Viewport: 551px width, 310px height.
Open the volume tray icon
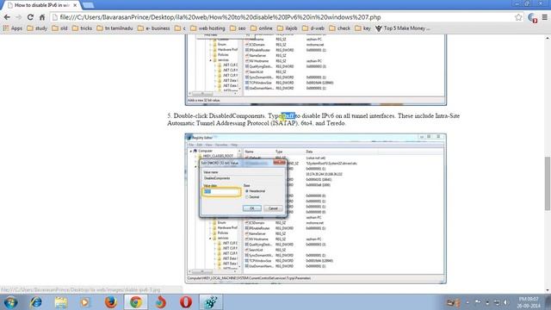point(506,302)
